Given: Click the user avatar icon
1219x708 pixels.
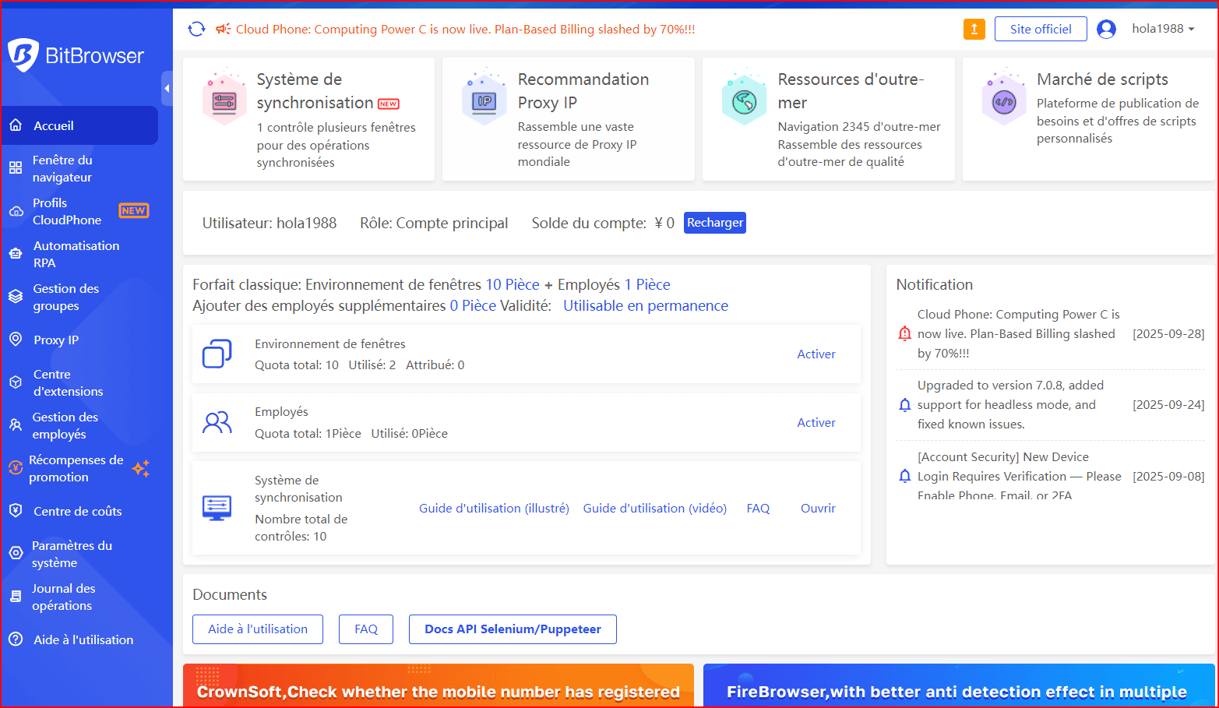Looking at the screenshot, I should click(1106, 30).
